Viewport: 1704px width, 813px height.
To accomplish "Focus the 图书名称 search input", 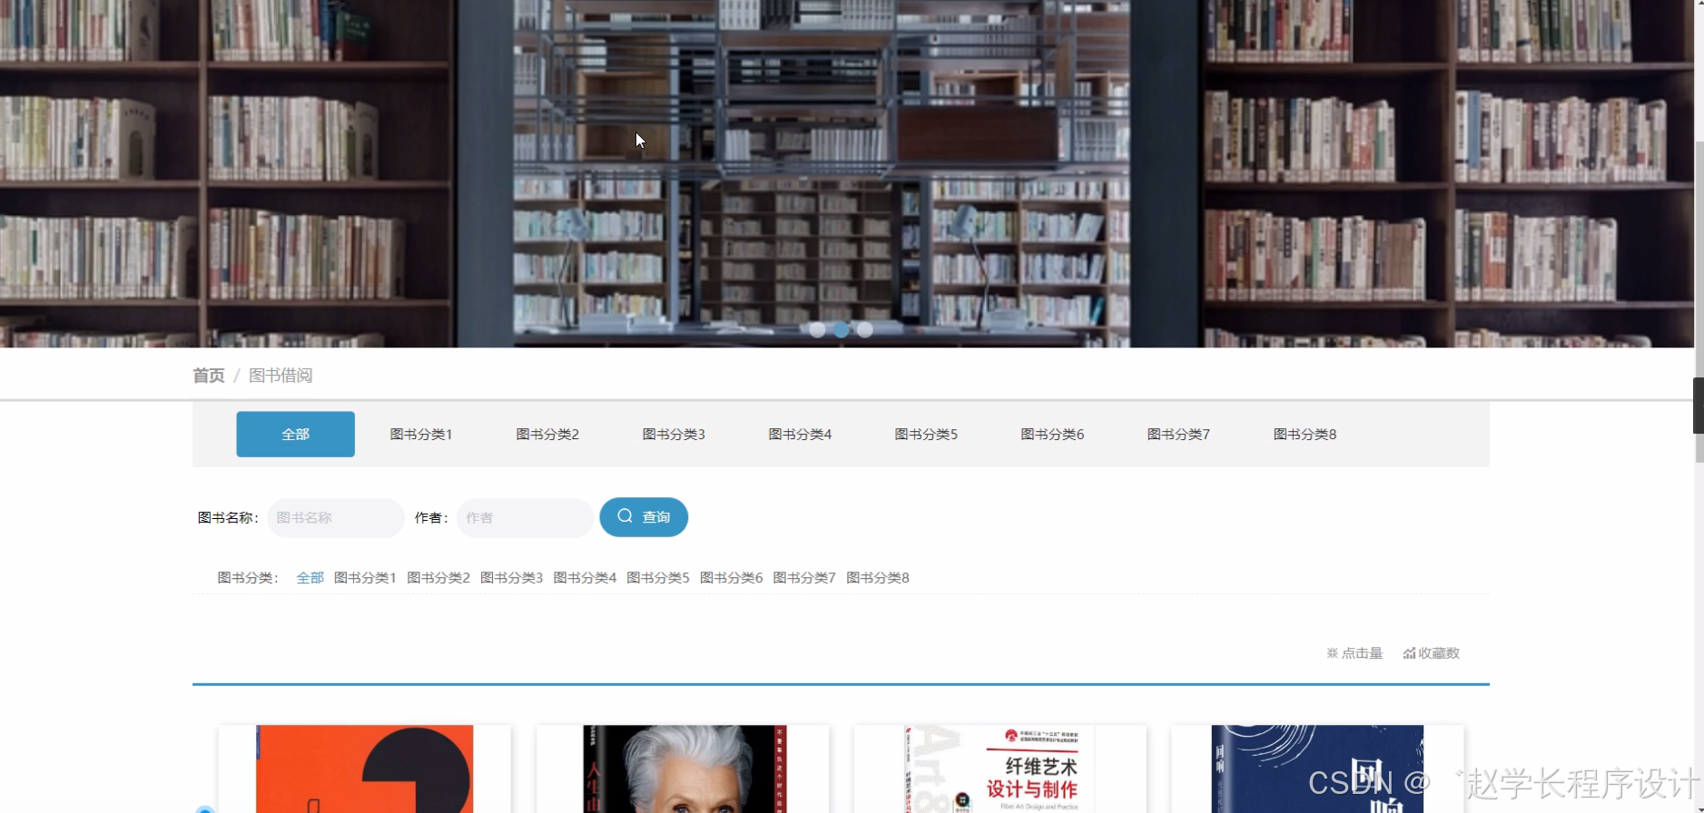I will pyautogui.click(x=336, y=517).
